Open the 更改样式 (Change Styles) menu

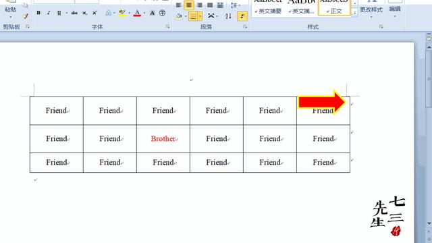click(371, 9)
